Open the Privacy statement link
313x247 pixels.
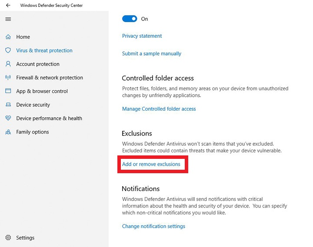coord(142,36)
